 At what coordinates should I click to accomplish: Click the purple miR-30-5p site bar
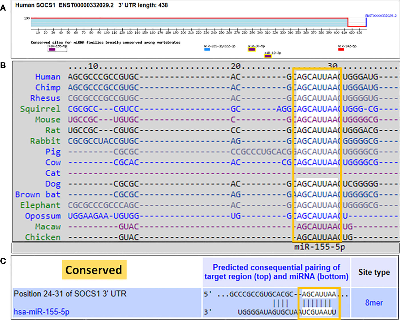[251, 49]
